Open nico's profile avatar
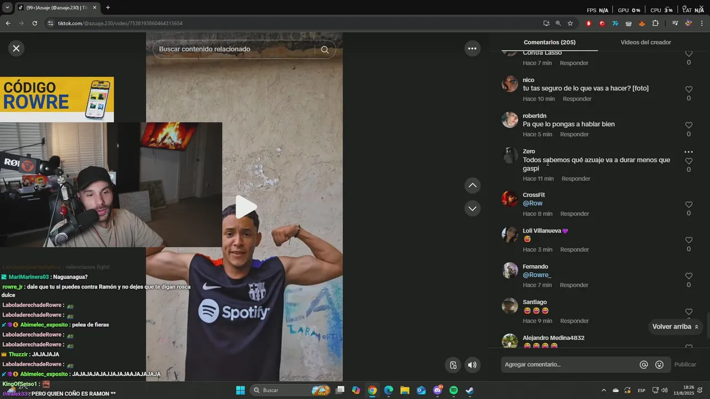Image resolution: width=710 pixels, height=399 pixels. pyautogui.click(x=510, y=84)
